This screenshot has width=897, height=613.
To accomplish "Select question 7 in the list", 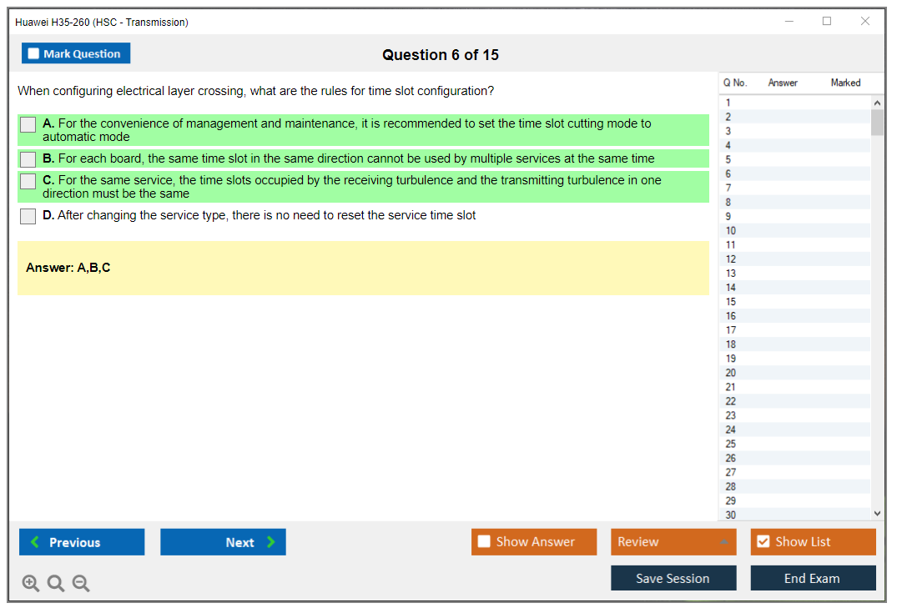I will tap(728, 188).
